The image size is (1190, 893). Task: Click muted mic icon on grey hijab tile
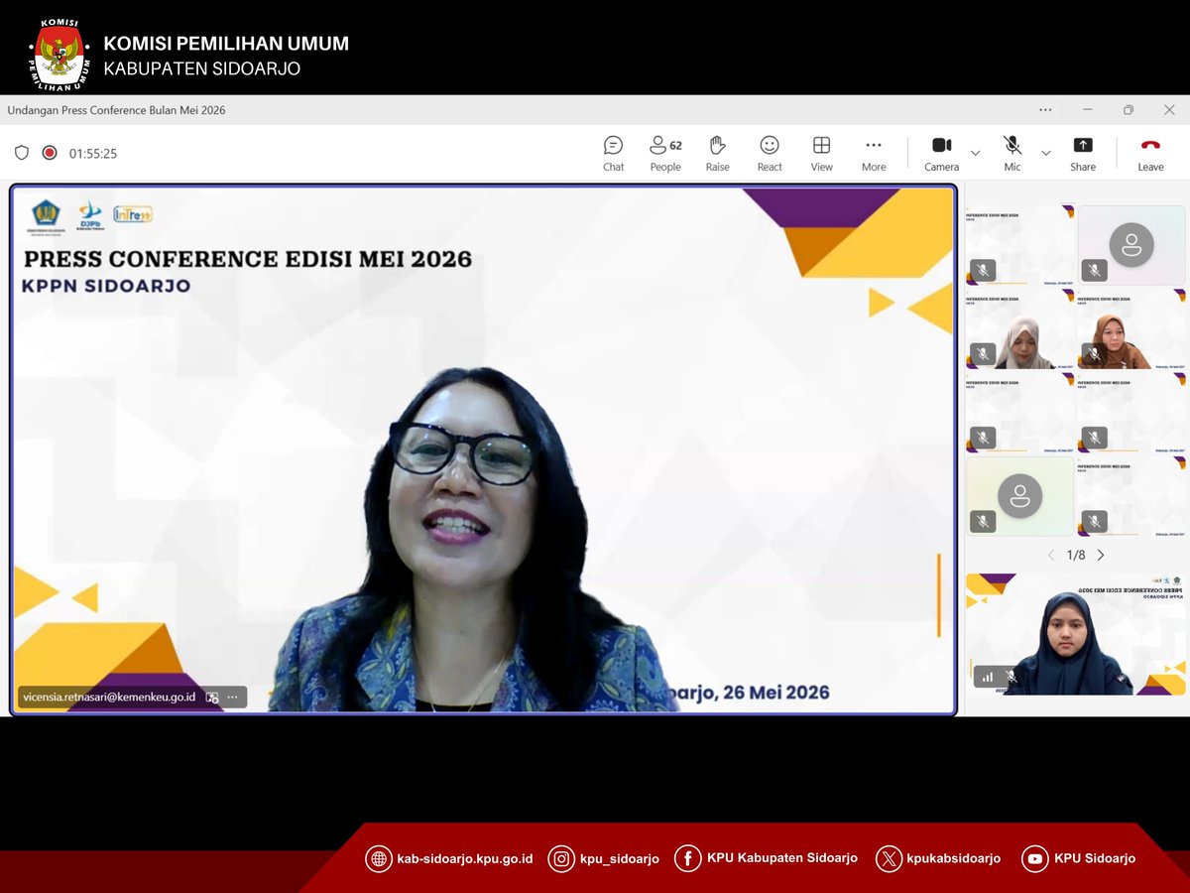pyautogui.click(x=983, y=353)
